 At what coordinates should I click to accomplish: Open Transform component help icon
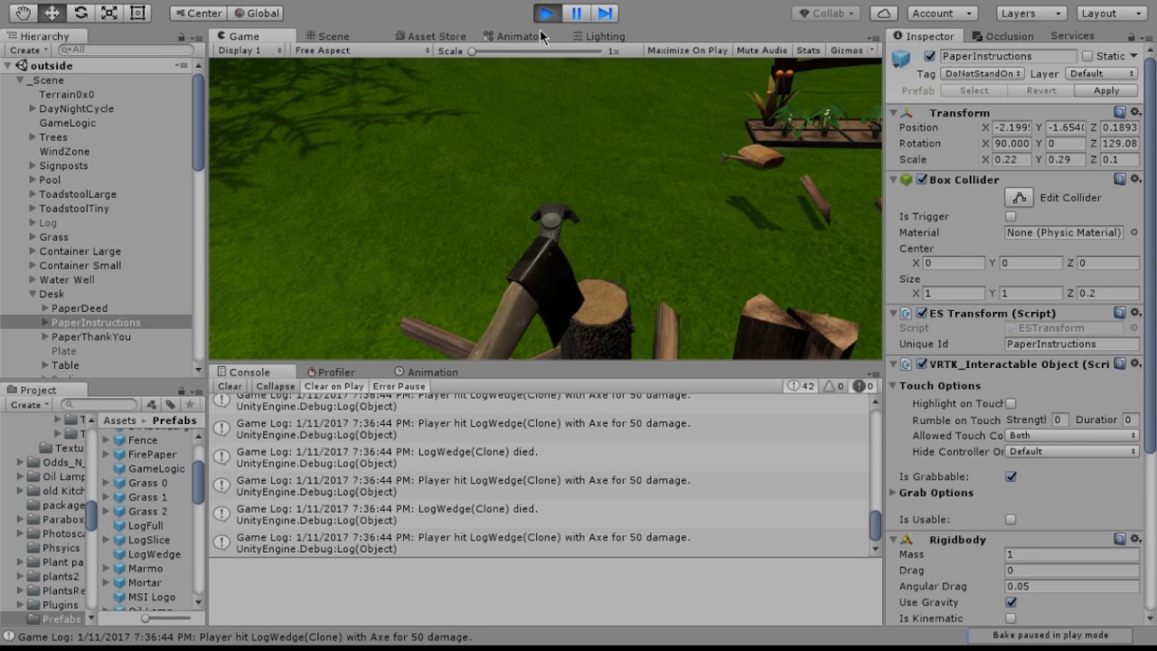pyautogui.click(x=1120, y=112)
